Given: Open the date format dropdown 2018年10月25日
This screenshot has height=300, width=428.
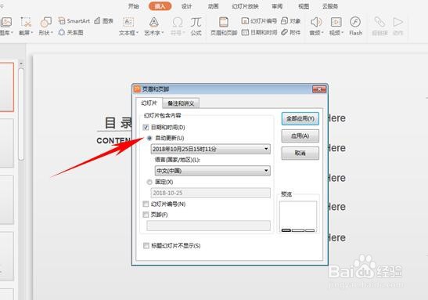Looking at the screenshot, I should click(210, 149).
